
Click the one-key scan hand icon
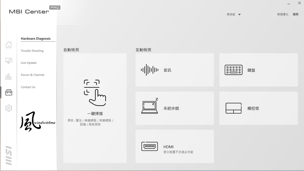click(95, 93)
